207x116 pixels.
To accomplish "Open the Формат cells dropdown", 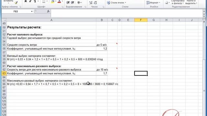I will 153,3.
